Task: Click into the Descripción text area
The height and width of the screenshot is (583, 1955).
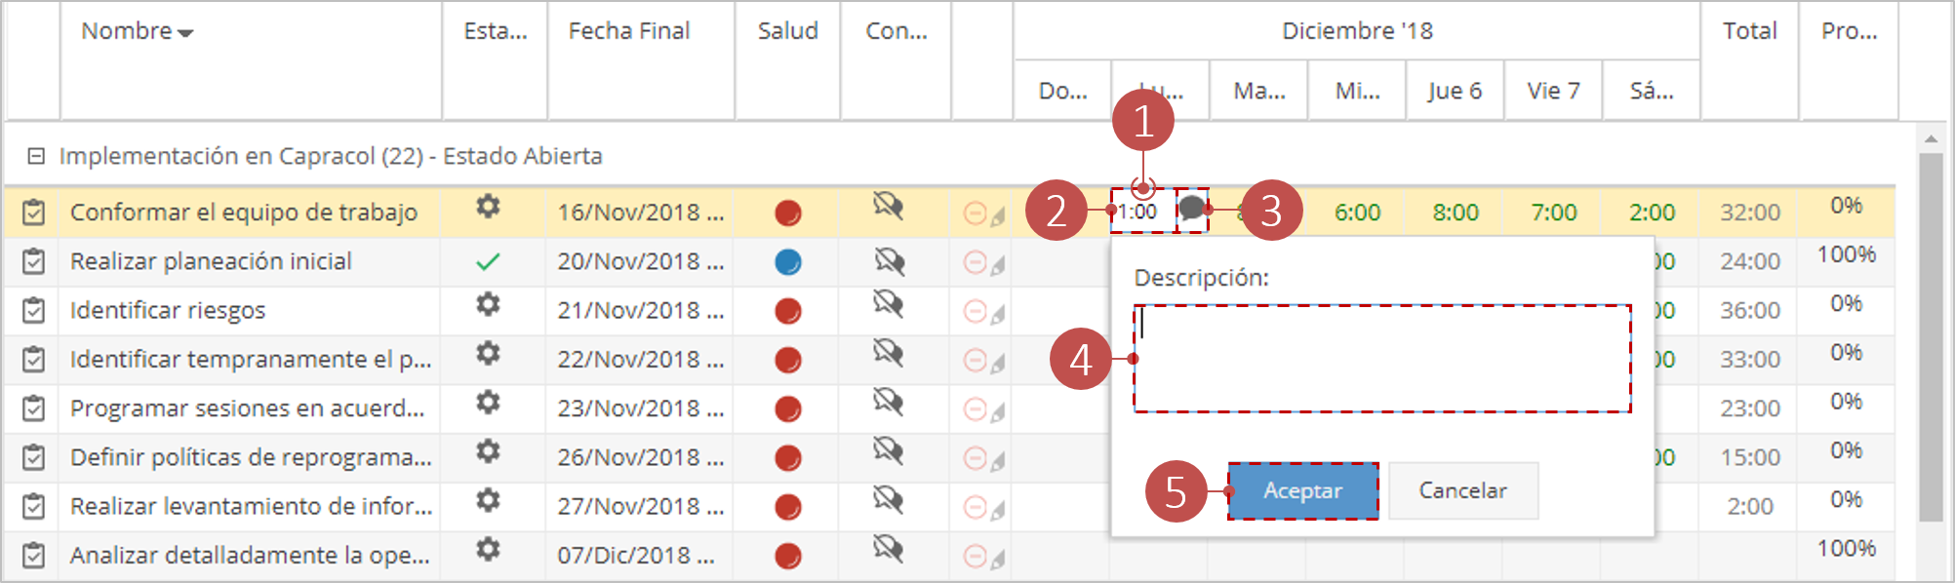Action: tap(1381, 359)
